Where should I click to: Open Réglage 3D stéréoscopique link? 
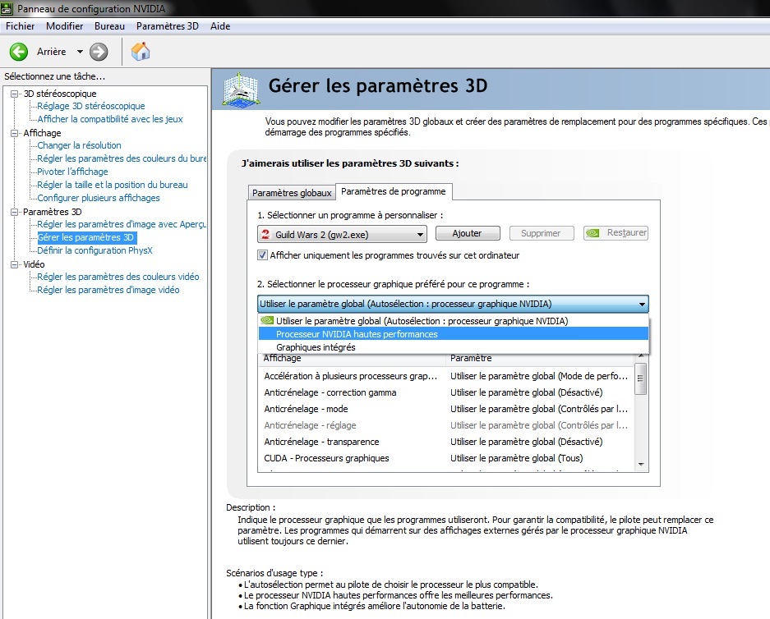point(91,106)
